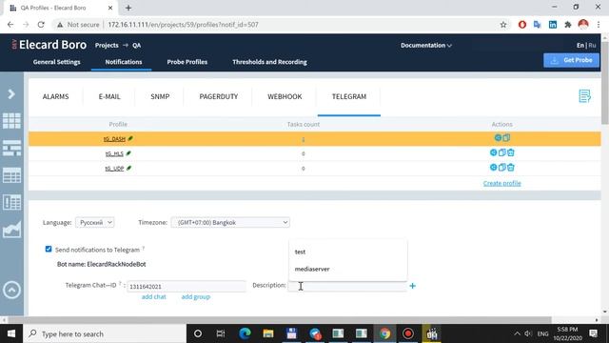Open the charts icon in sidebar
The height and width of the screenshot is (343, 609).
point(11,230)
